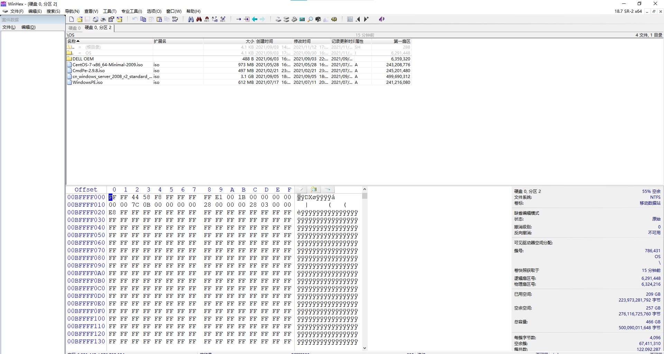Open 编辑(D) menu in case data panel
The height and width of the screenshot is (354, 664).
pyautogui.click(x=28, y=27)
